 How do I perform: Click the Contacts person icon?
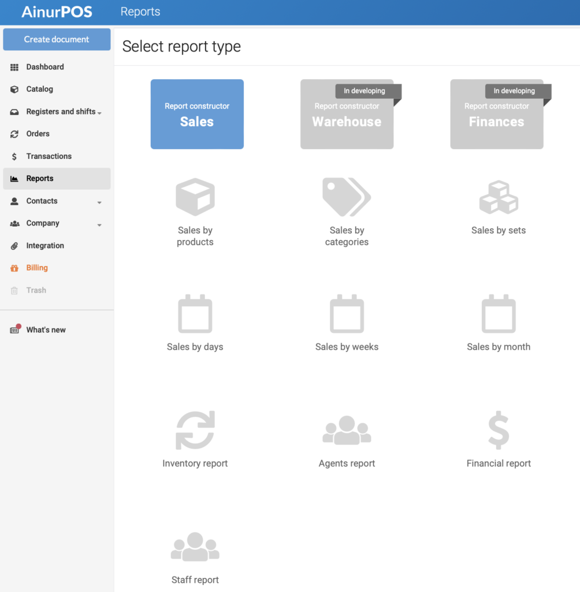(14, 201)
